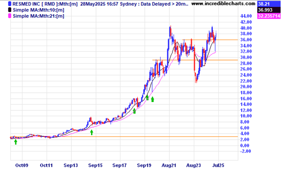Screen dimensions: 281x170
Task: Click the green arrow marker near Sep15
Action: pyautogui.click(x=91, y=132)
